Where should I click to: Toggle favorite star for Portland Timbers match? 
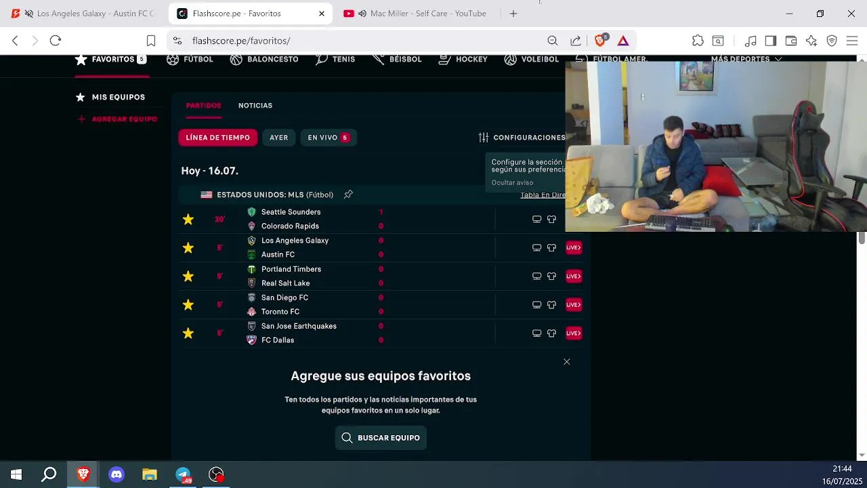[x=188, y=276]
